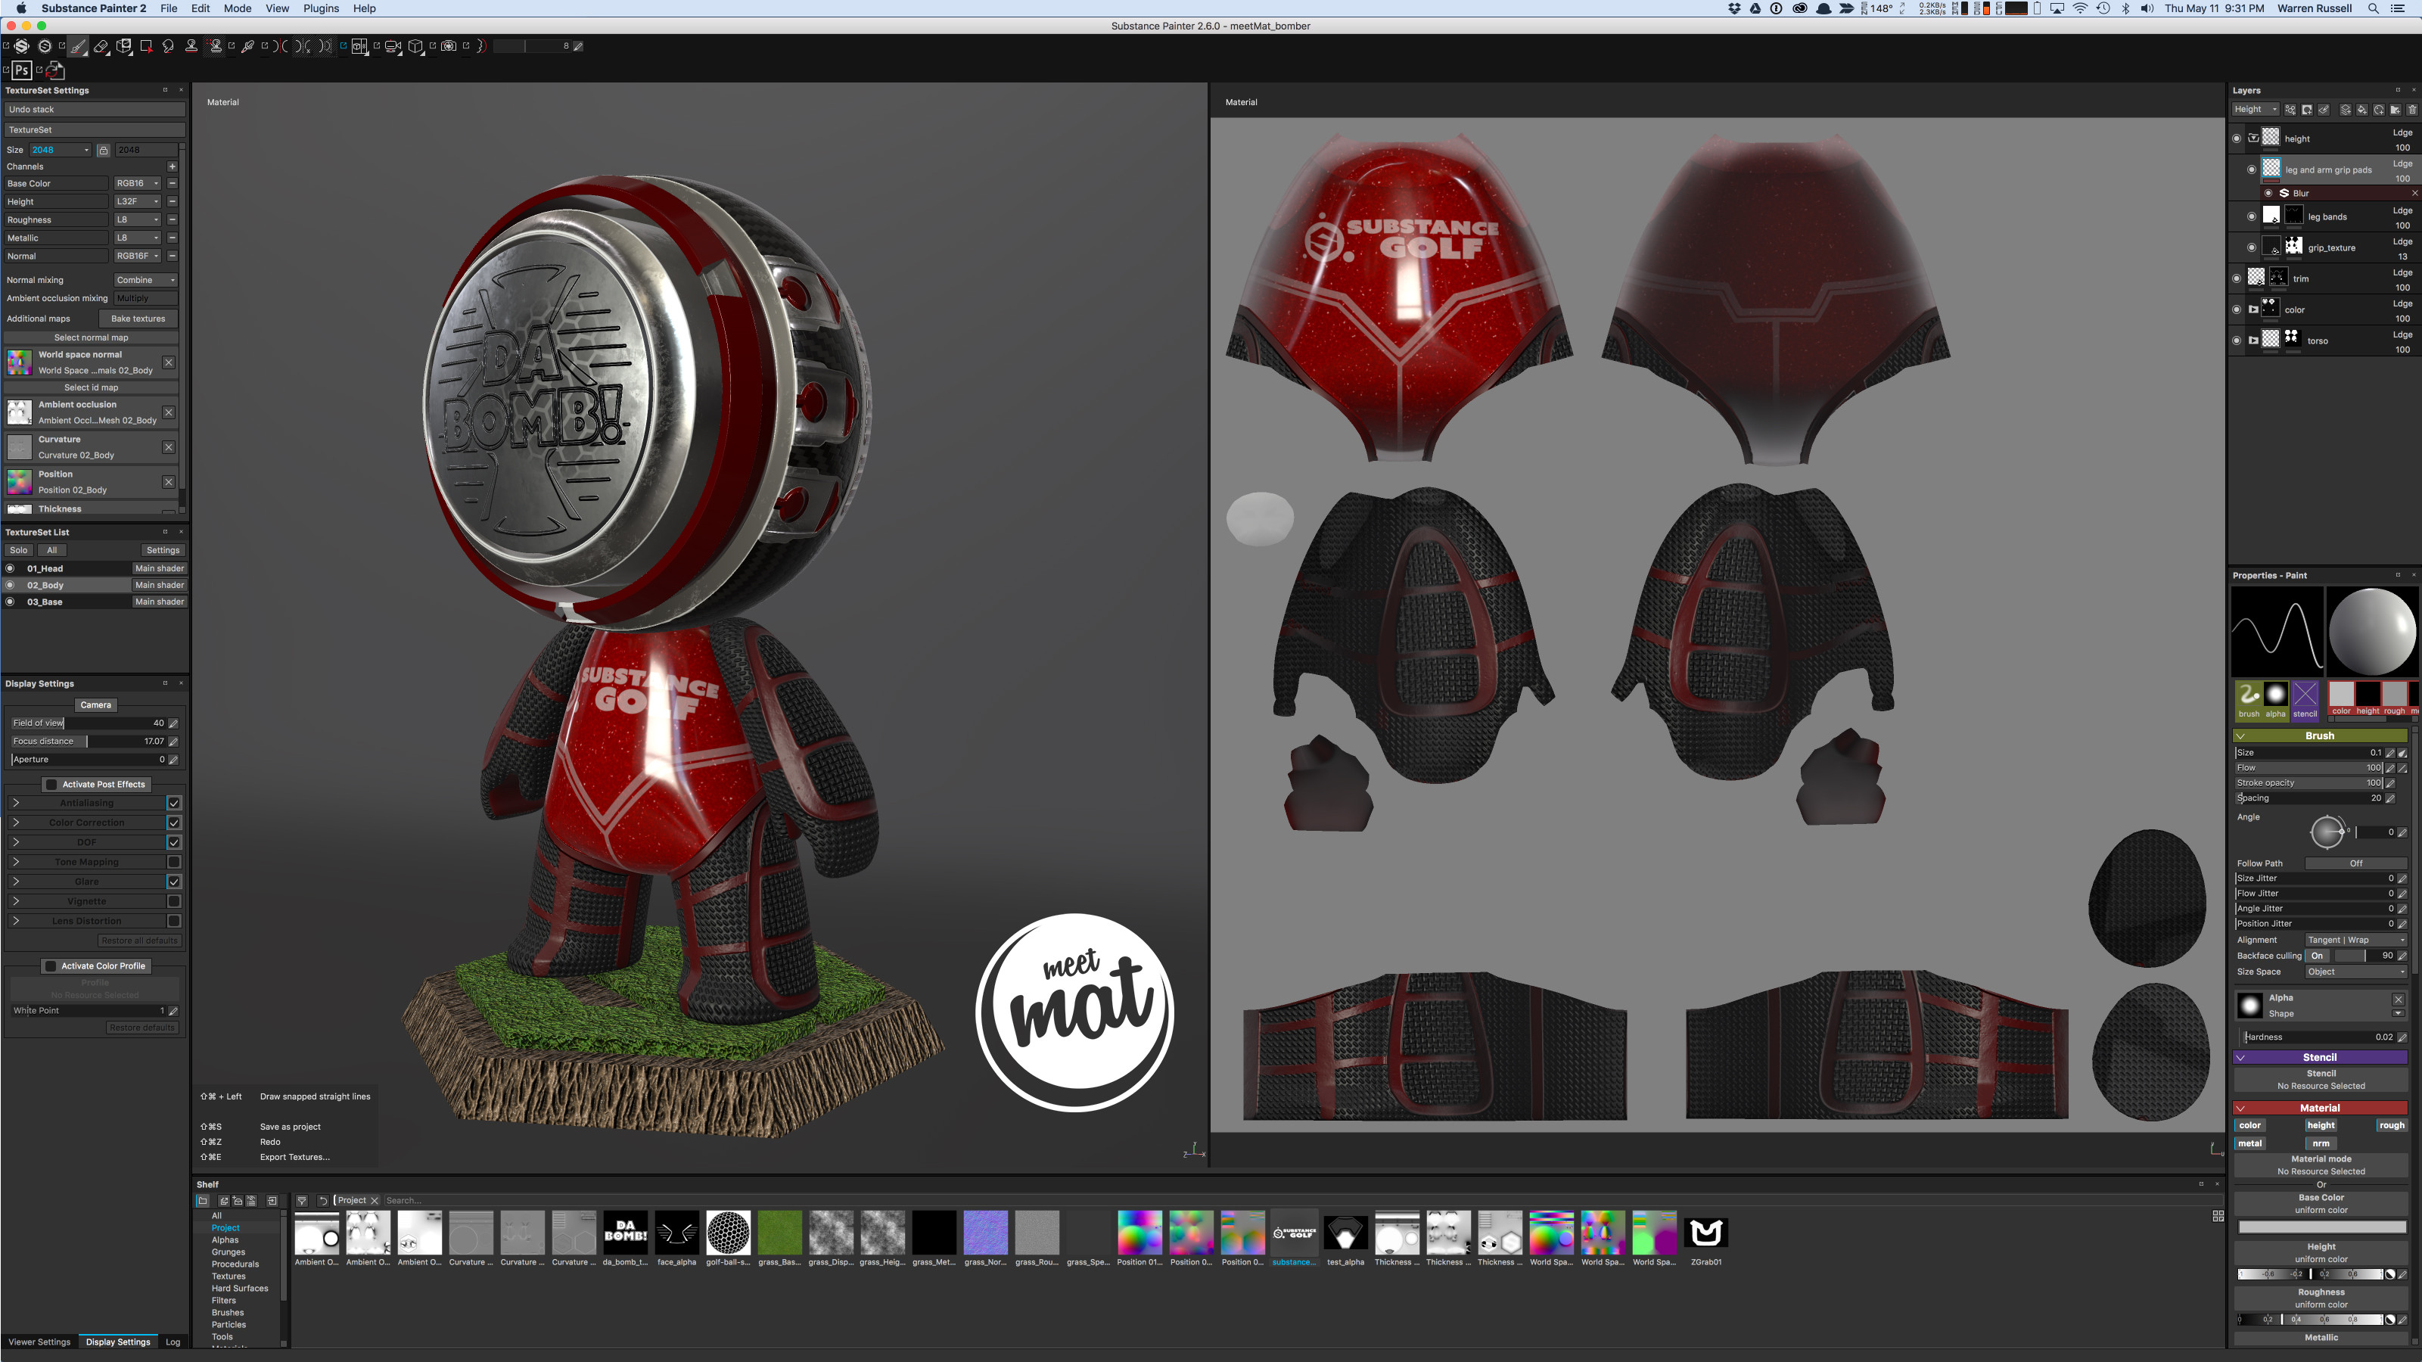The image size is (2422, 1362).
Task: Click the Export to Photoshop icon
Action: pos(22,70)
